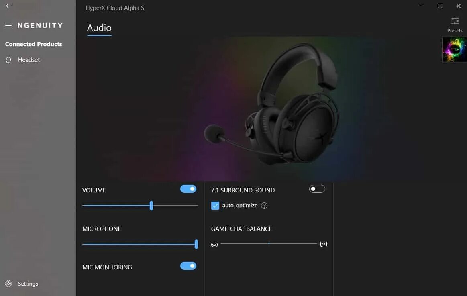Toggle the Volume switch off
The width and height of the screenshot is (467, 296).
pyautogui.click(x=188, y=189)
